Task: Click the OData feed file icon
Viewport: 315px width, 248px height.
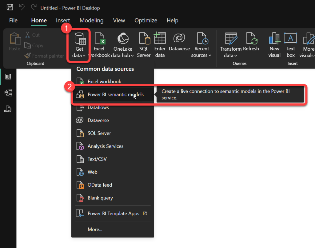Action: coord(80,185)
